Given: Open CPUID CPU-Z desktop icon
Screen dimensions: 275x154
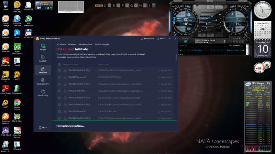Looking at the screenshot, I should point(5,131).
